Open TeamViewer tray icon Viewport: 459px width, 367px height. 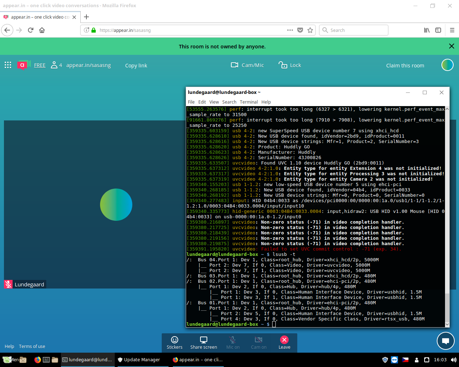pos(394,359)
